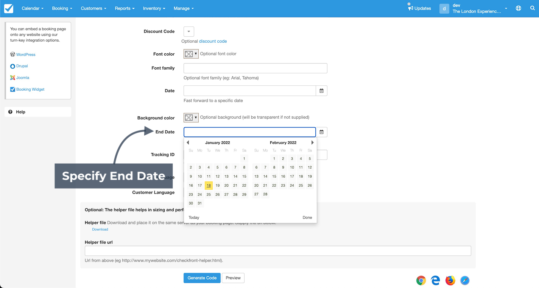Open the Drupal integration link

click(22, 66)
